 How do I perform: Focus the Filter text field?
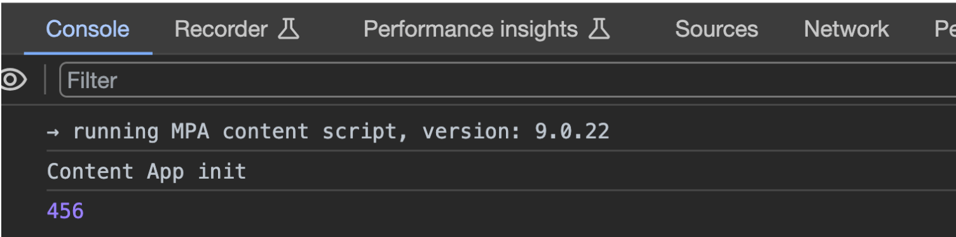click(x=507, y=80)
